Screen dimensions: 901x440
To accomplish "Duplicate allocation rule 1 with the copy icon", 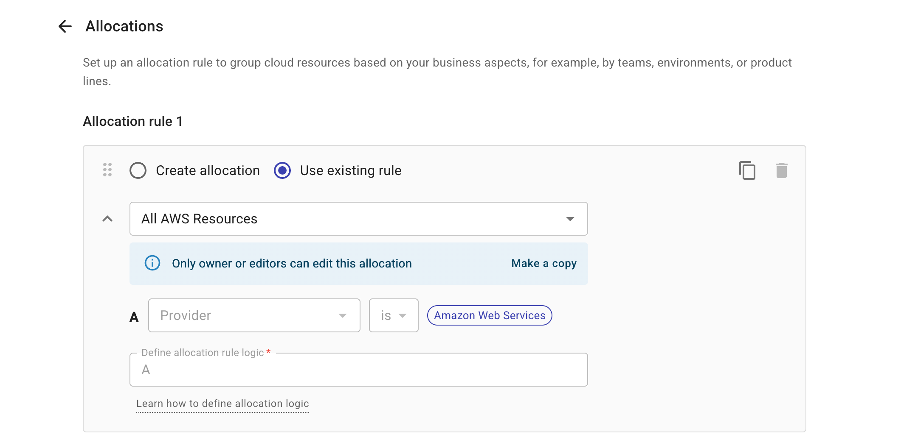I will click(747, 170).
